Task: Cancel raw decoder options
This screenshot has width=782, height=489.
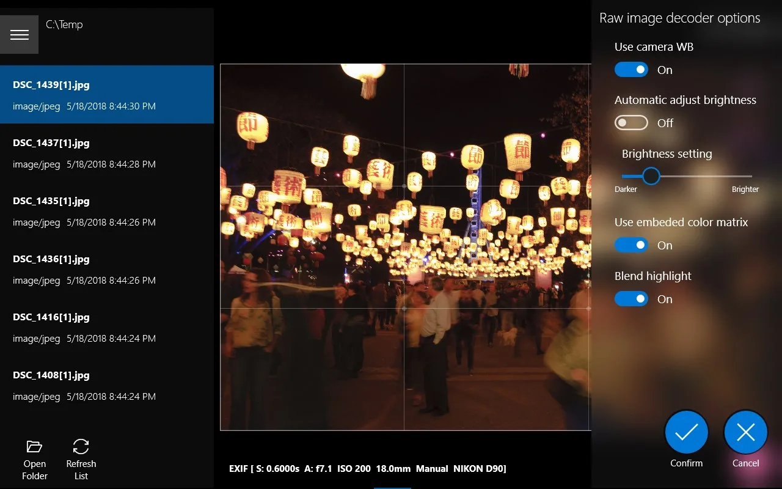Action: 745,433
